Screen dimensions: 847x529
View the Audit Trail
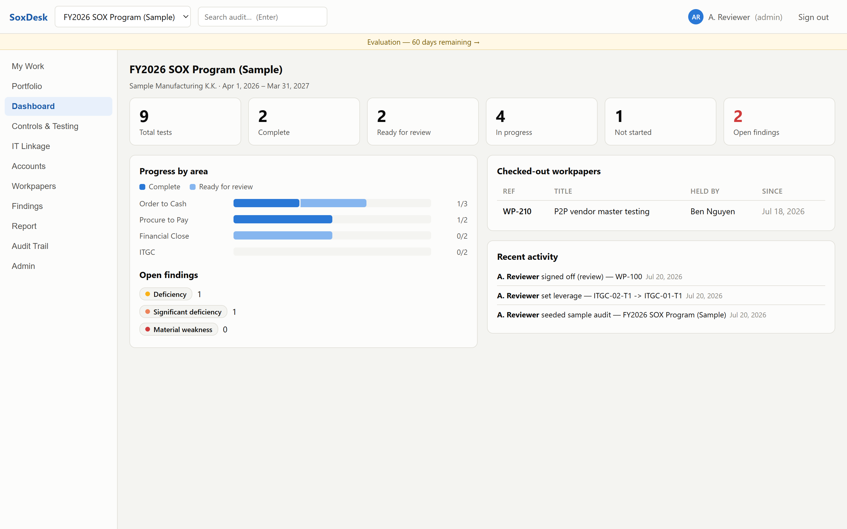59,246
